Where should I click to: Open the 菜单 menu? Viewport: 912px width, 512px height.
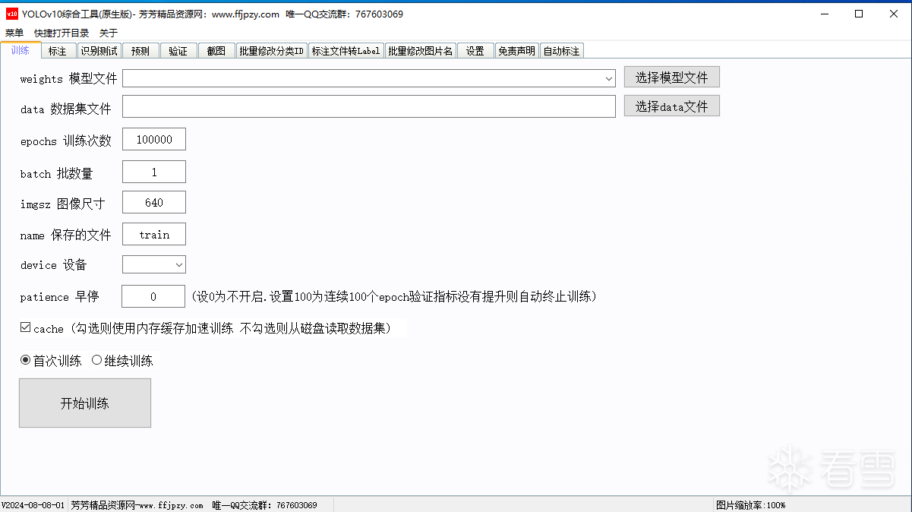coord(14,33)
